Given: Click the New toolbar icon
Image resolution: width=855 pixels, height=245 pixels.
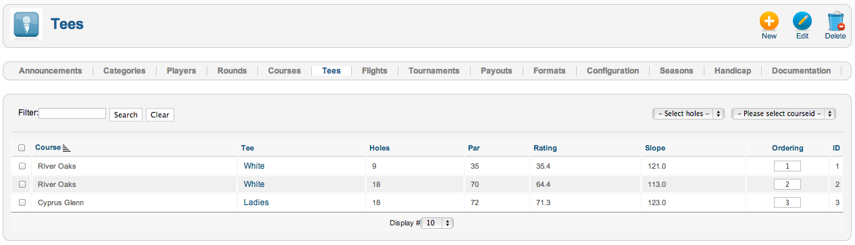Looking at the screenshot, I should coord(769,21).
